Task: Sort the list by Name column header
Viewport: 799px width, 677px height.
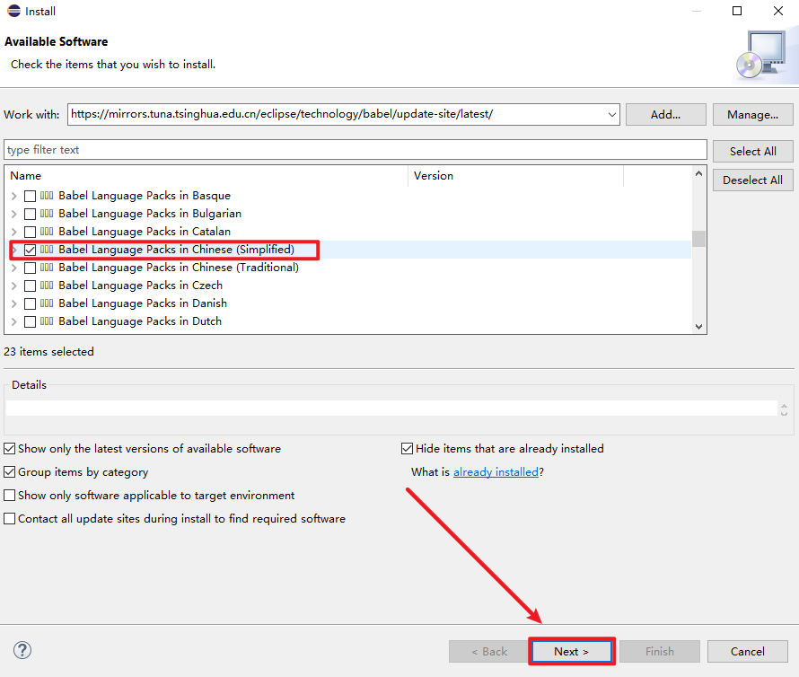Action: pyautogui.click(x=206, y=176)
